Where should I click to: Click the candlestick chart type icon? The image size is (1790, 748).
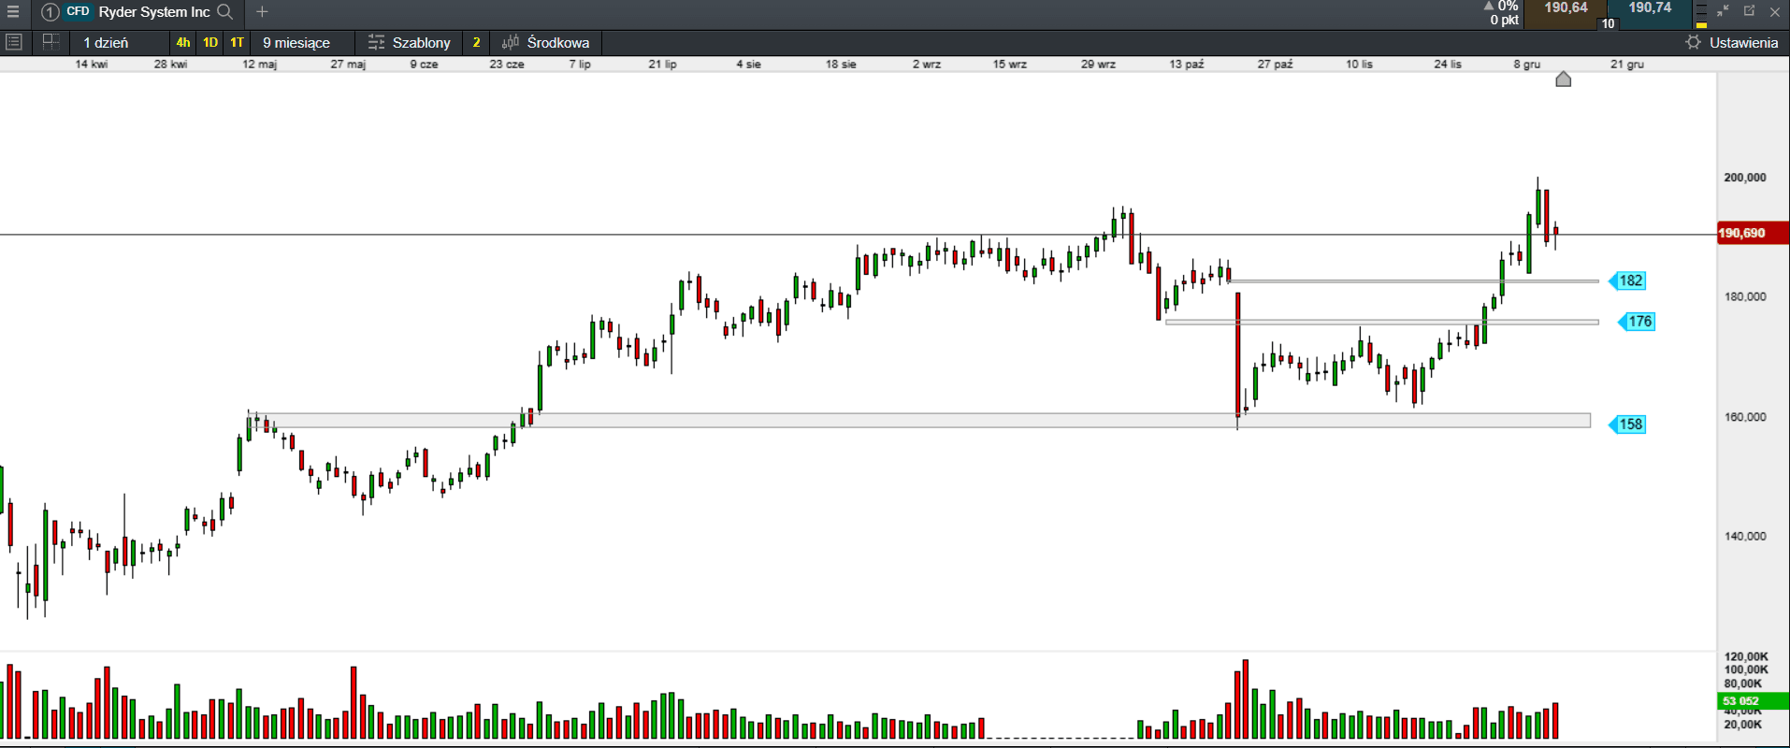point(510,42)
